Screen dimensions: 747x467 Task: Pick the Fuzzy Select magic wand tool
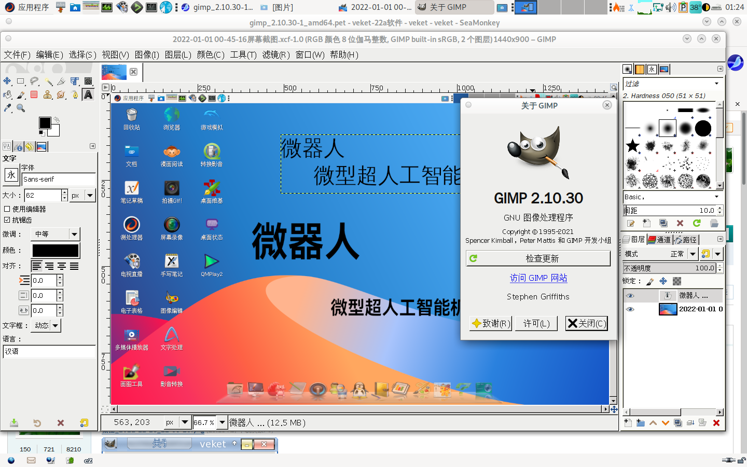(48, 81)
